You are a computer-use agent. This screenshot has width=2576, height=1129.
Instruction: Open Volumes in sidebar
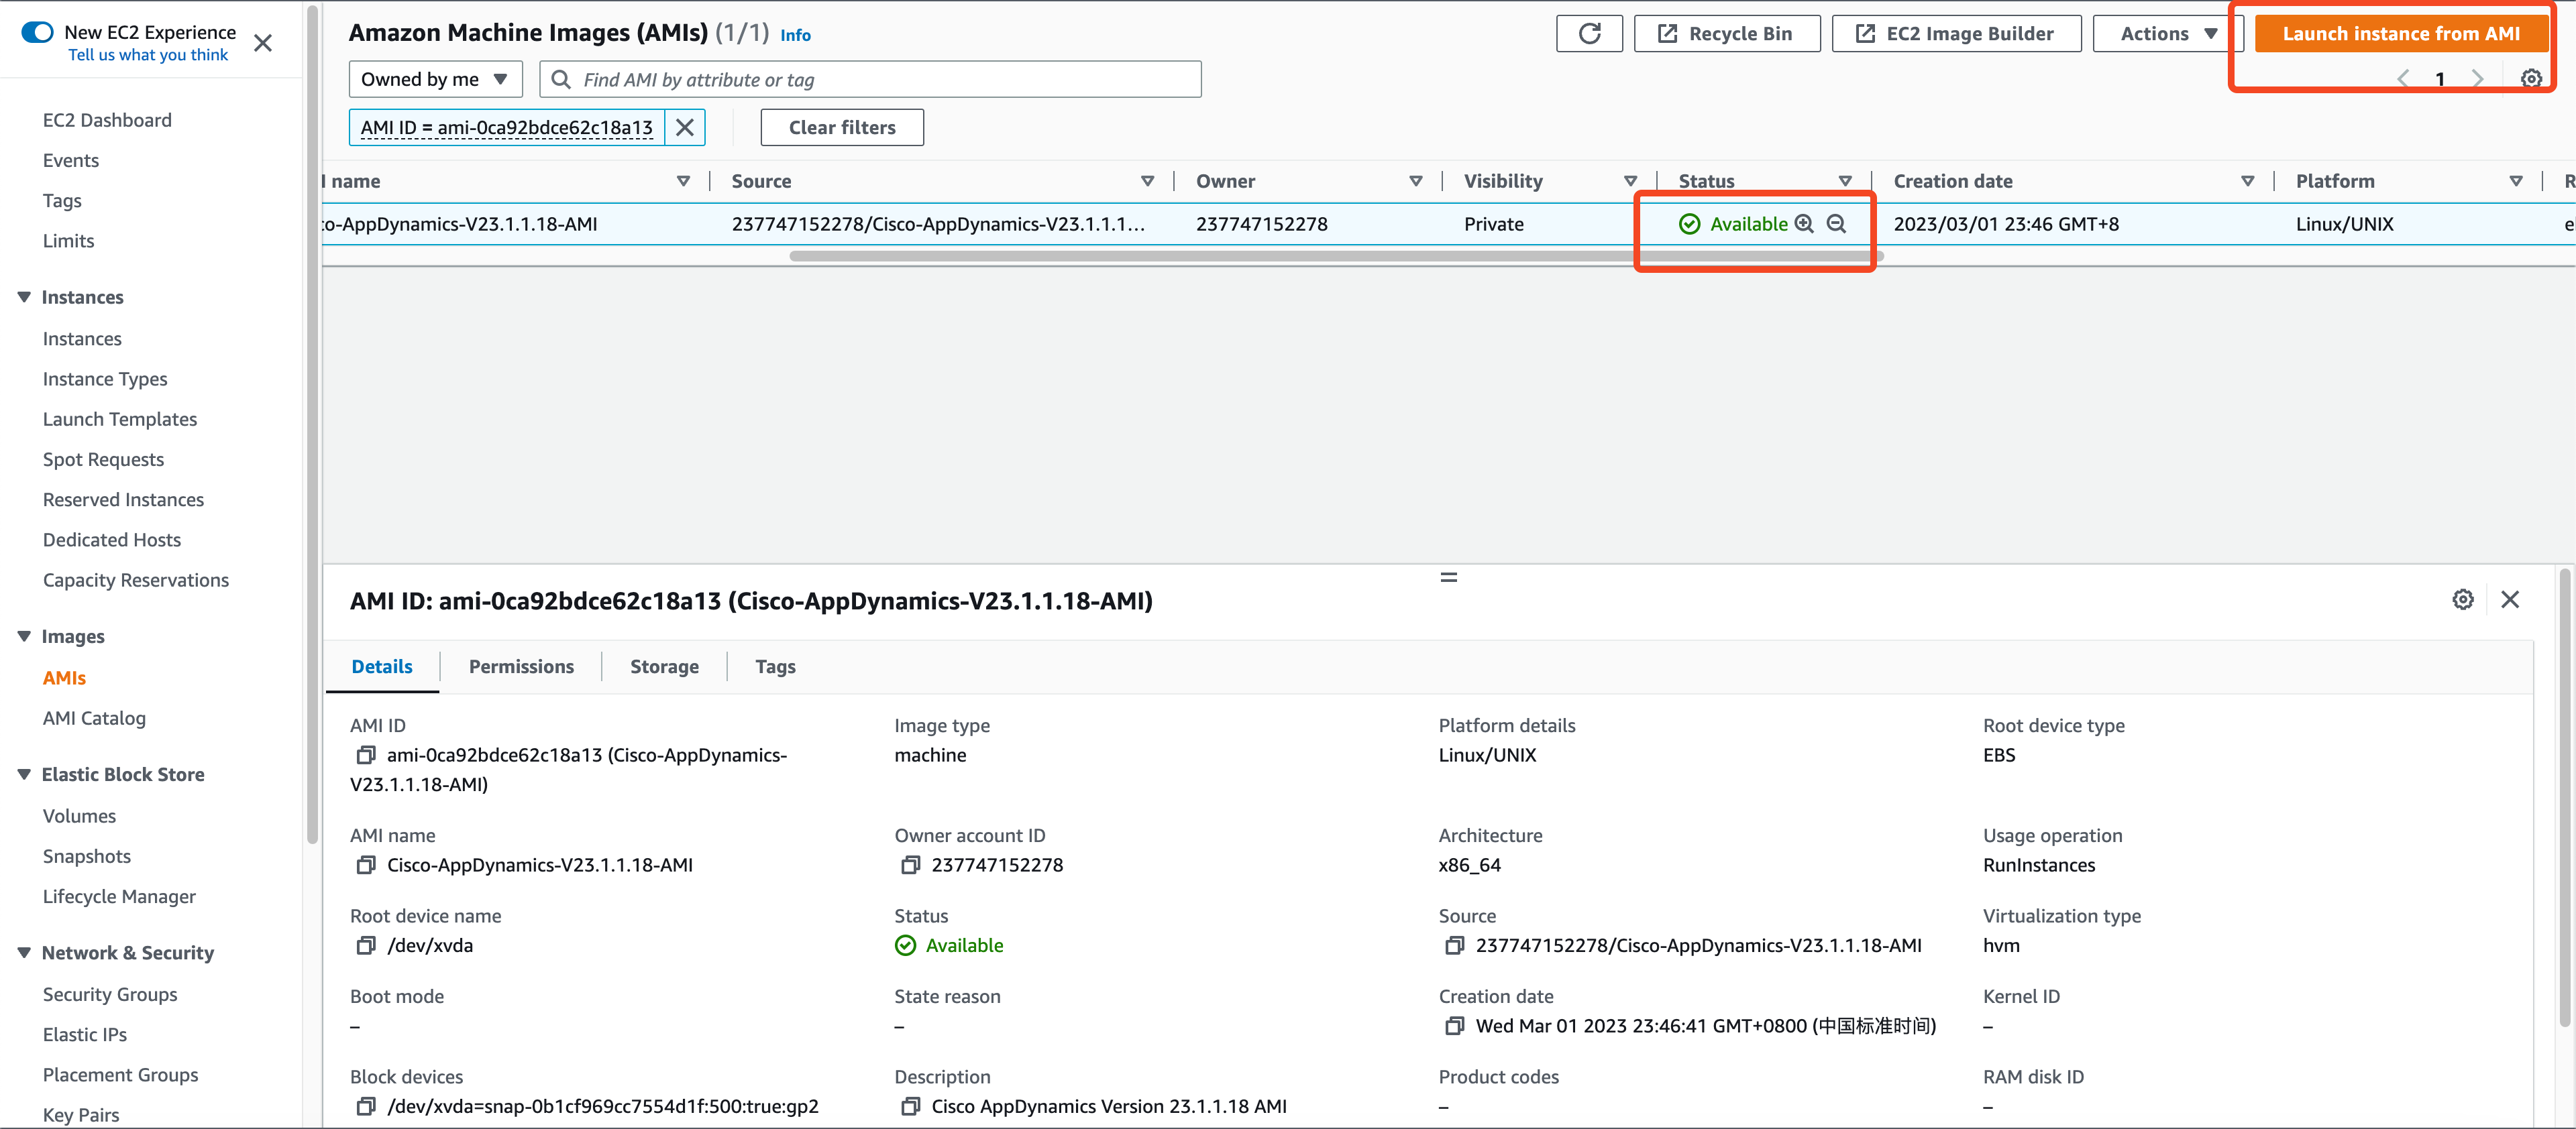click(79, 817)
